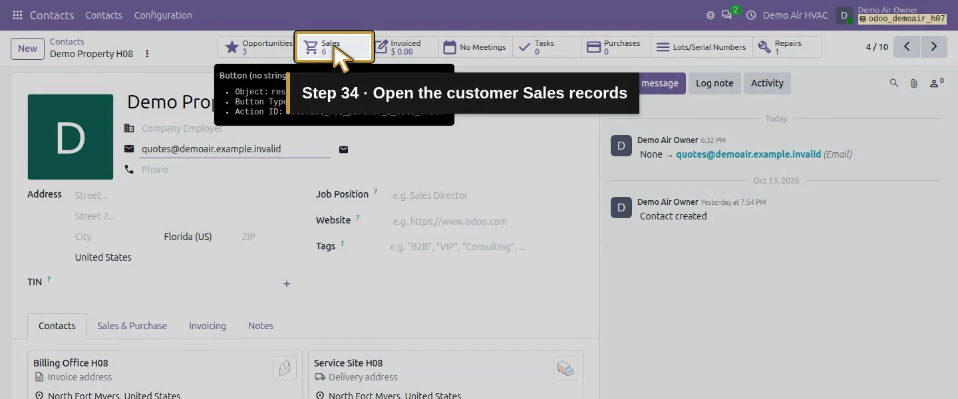Go to previous record arrow
958x399 pixels.
(x=907, y=47)
